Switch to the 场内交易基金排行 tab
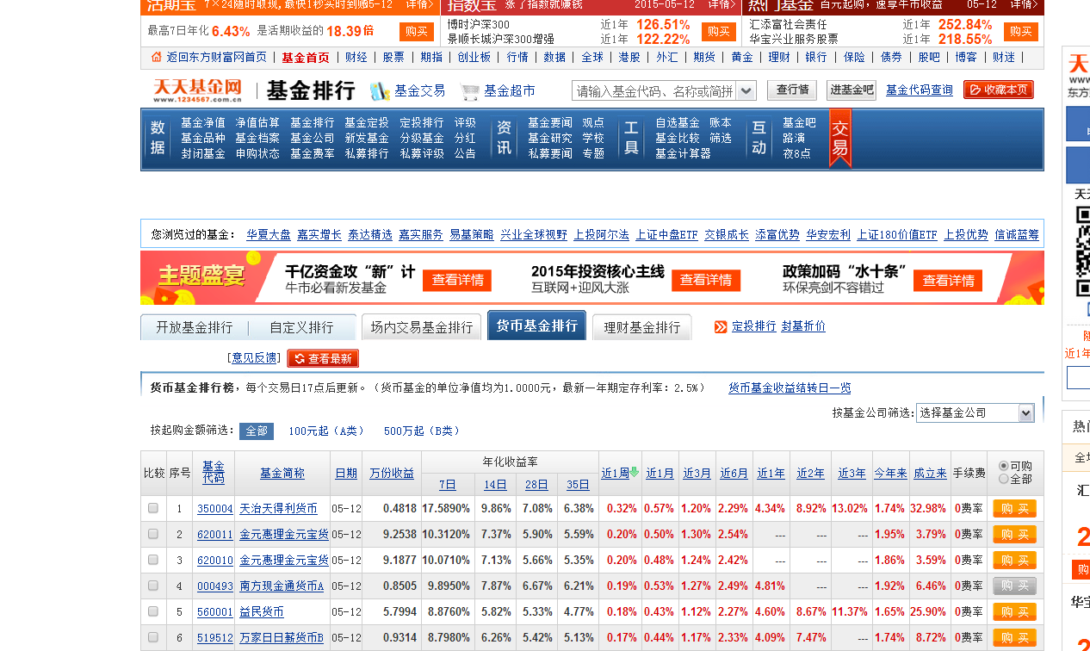1090x651 pixels. [x=422, y=327]
